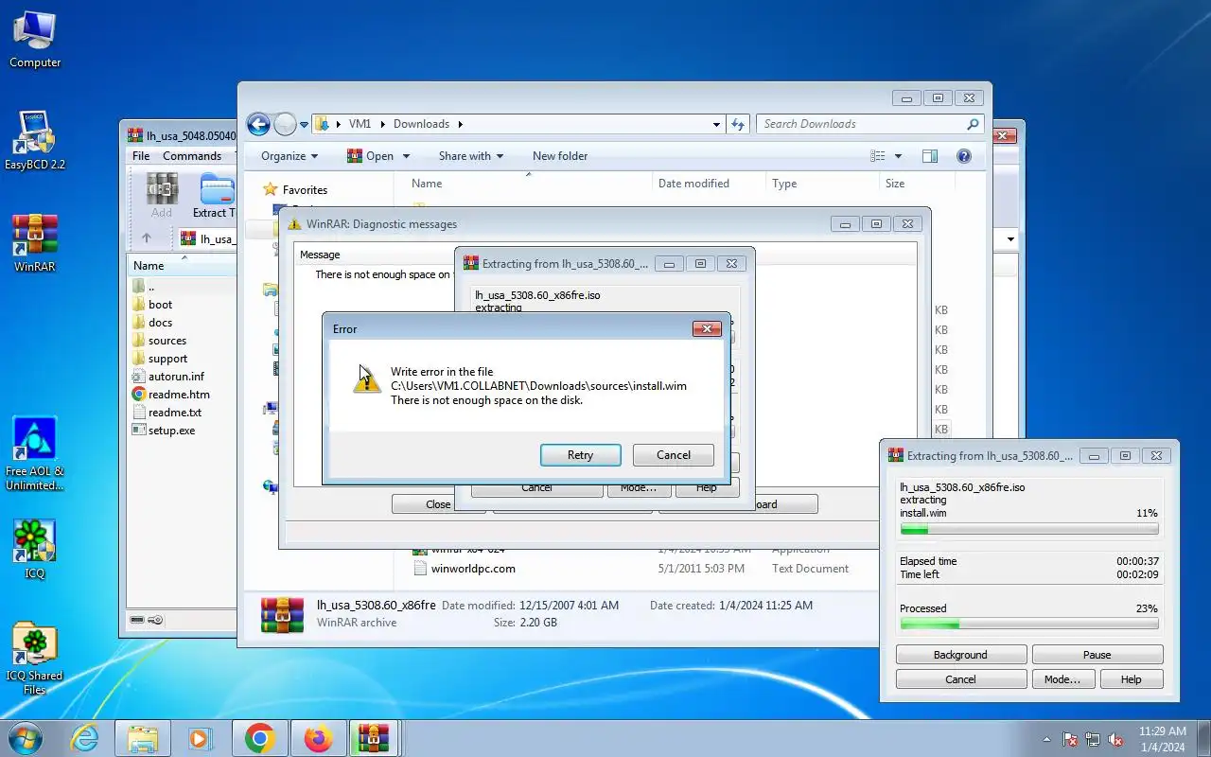This screenshot has width=1211, height=757.
Task: Sort by the Date modified column header
Action: pos(711,184)
